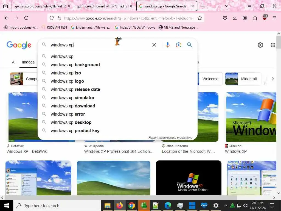Open the Downloads arrow icon
The height and width of the screenshot is (211, 281).
(x=235, y=18)
